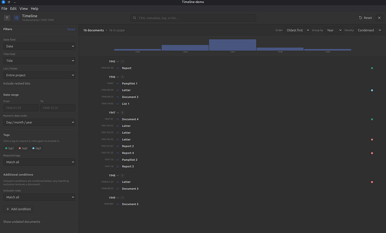Toggle Include nested lists
The image size is (386, 233).
pyautogui.click(x=17, y=83)
